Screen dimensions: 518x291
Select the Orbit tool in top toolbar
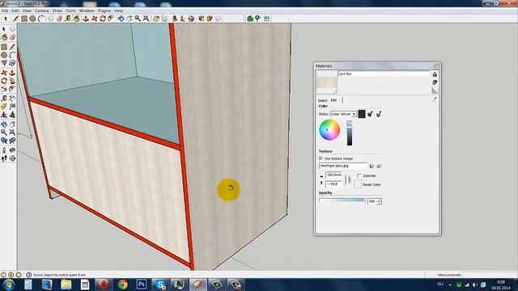point(121,19)
